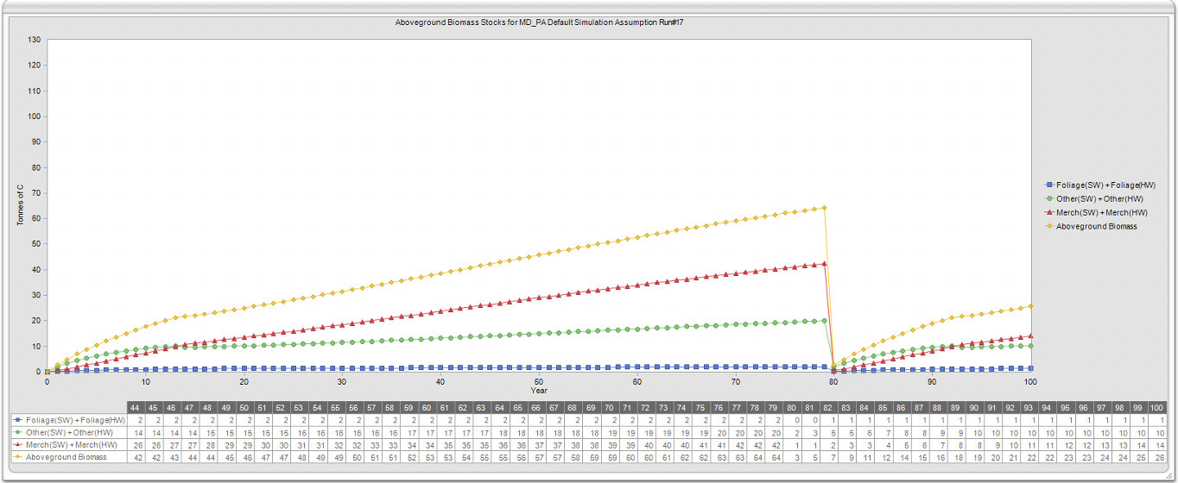This screenshot has height=483, width=1178.
Task: Select column header 44 in the data table
Action: tap(136, 407)
